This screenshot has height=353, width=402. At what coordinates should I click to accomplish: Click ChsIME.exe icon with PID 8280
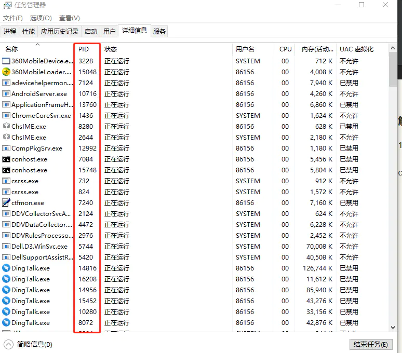(6, 126)
